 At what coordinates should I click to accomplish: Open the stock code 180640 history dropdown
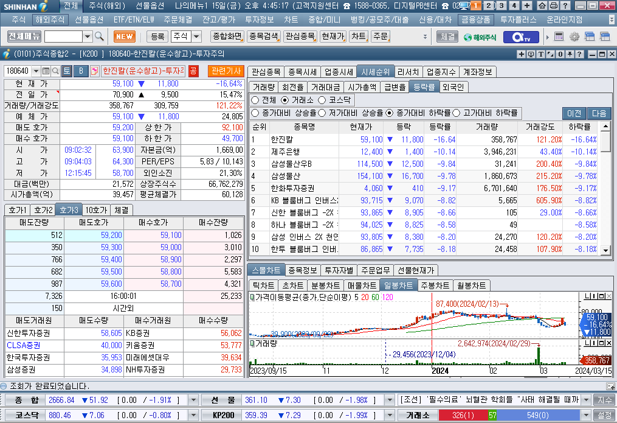coord(36,71)
